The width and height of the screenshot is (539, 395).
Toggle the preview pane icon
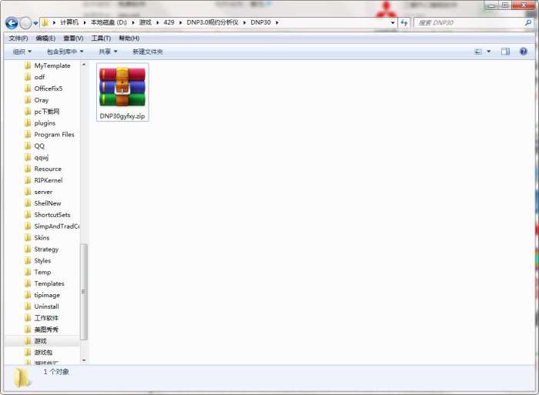click(505, 52)
